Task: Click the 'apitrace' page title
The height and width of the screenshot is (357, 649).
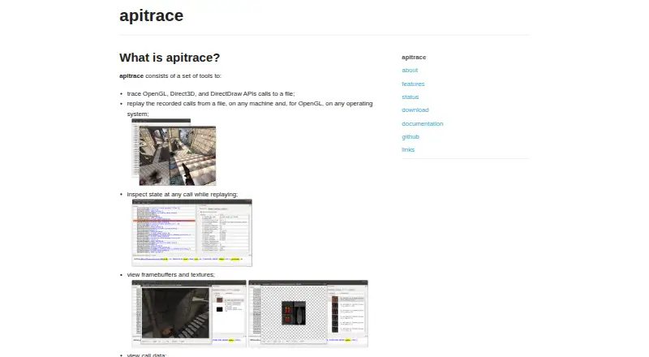Action: pyautogui.click(x=151, y=15)
